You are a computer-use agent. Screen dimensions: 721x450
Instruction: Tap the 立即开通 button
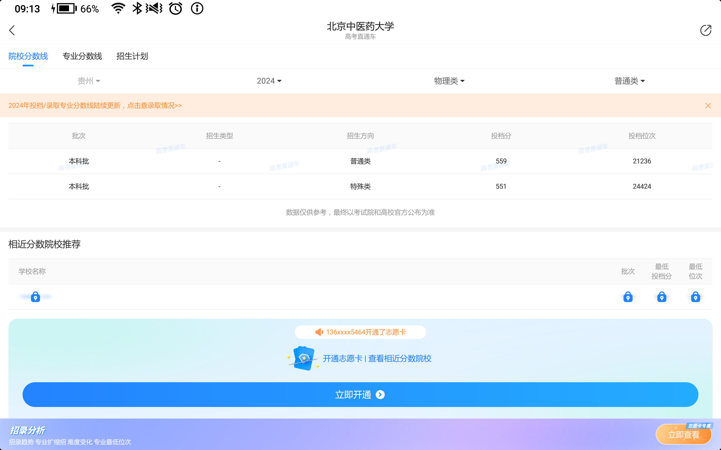(360, 395)
